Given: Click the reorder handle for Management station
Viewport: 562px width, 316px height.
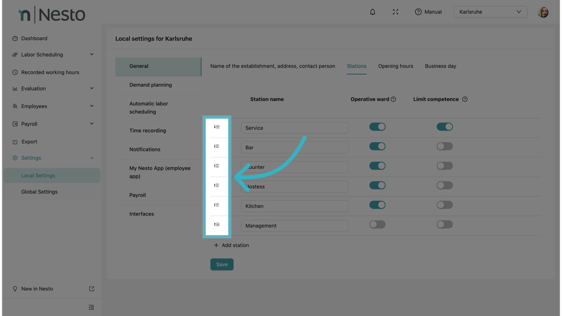Looking at the screenshot, I should (217, 225).
